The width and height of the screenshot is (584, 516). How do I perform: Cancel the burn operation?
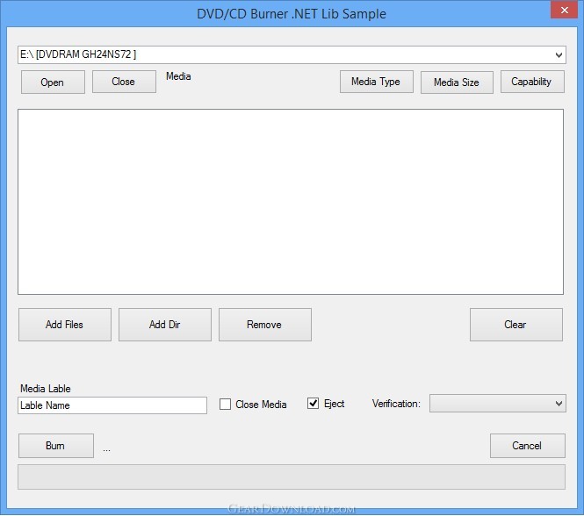528,446
